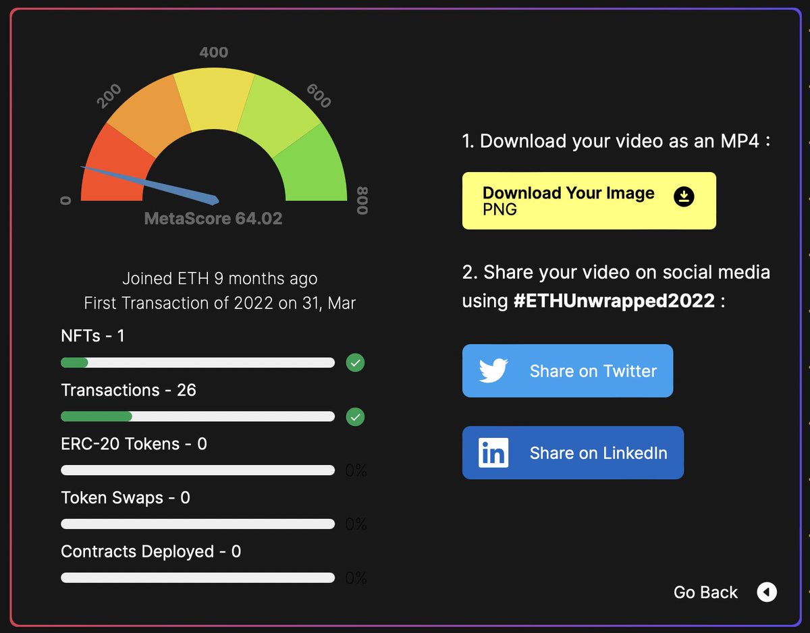Click 'First Transaction of 2022 on 31, Mar'
810x633 pixels.
coord(220,303)
